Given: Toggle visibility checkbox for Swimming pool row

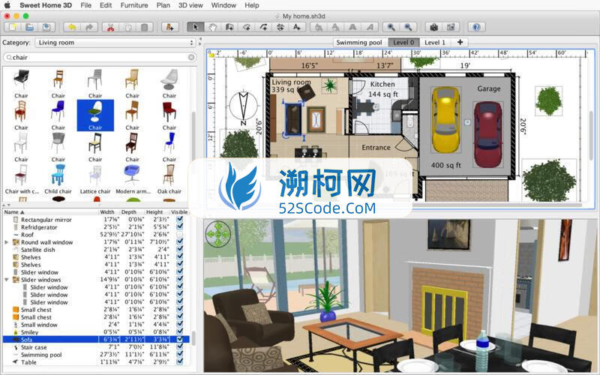Looking at the screenshot, I should coord(179,354).
